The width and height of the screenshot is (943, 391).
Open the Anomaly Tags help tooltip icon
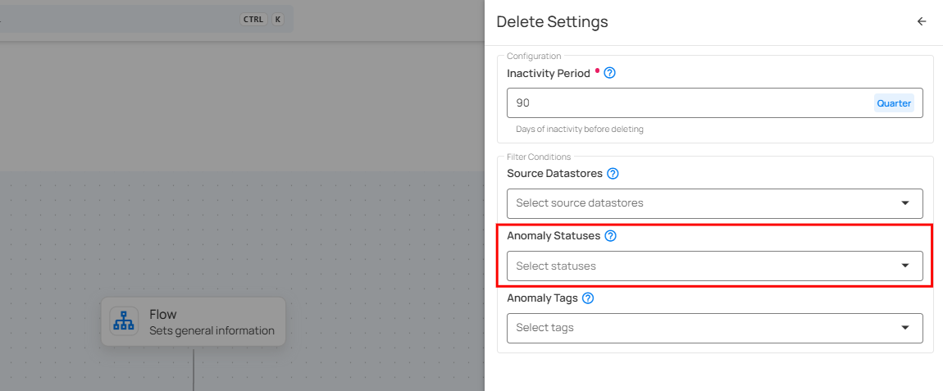click(x=587, y=298)
